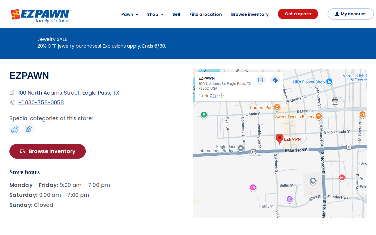
Task: Click the red Get a quote button
Action: point(298,14)
